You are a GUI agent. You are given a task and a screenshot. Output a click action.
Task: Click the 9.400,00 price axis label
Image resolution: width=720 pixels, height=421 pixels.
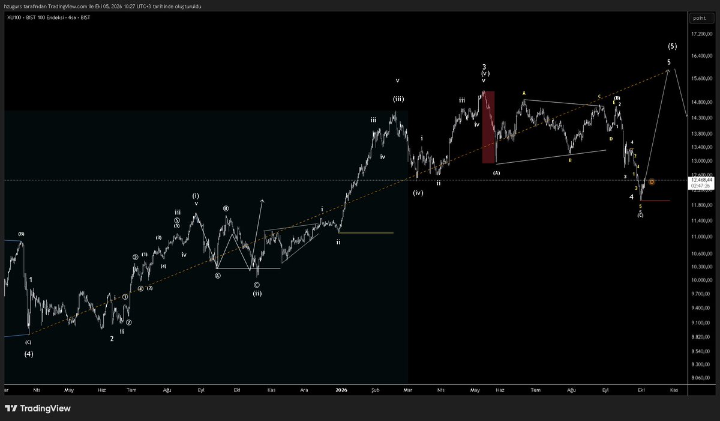[x=701, y=308]
